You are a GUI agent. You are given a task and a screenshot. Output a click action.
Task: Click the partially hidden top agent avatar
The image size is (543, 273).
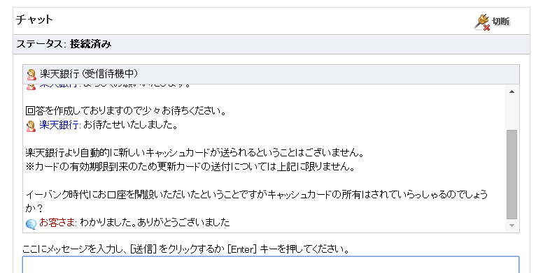click(31, 87)
